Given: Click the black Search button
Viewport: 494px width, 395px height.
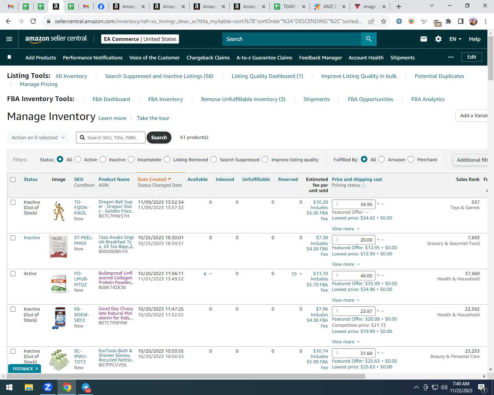Looking at the screenshot, I should [159, 137].
